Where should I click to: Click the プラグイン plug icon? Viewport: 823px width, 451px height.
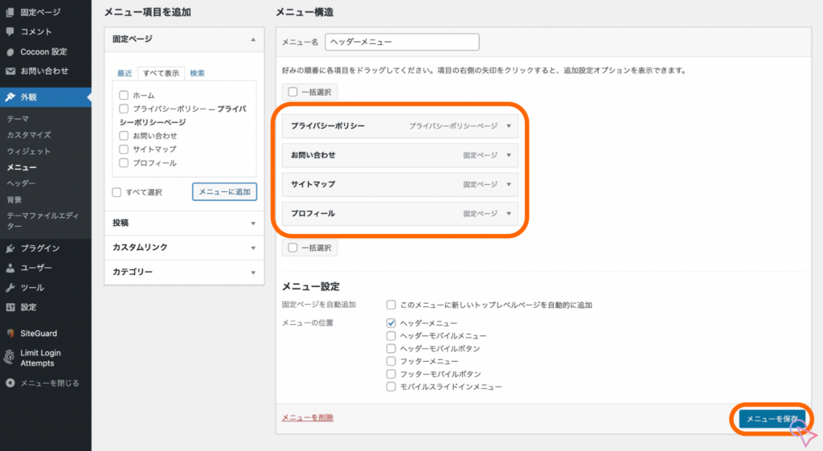pyautogui.click(x=10, y=248)
